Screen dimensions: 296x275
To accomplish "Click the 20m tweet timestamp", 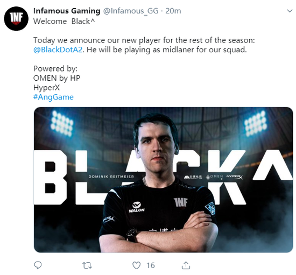I will 173,11.
